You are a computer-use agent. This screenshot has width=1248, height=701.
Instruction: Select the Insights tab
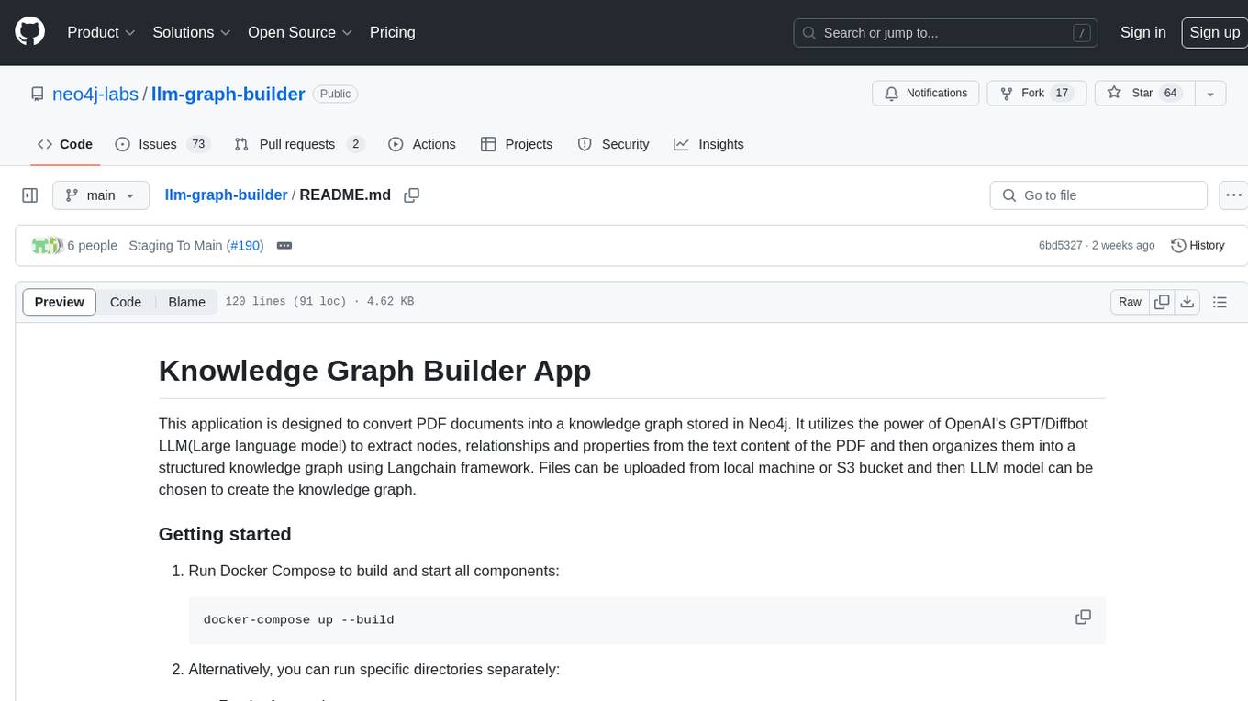click(708, 144)
